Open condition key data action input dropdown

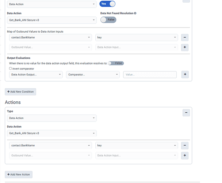point(137,37)
